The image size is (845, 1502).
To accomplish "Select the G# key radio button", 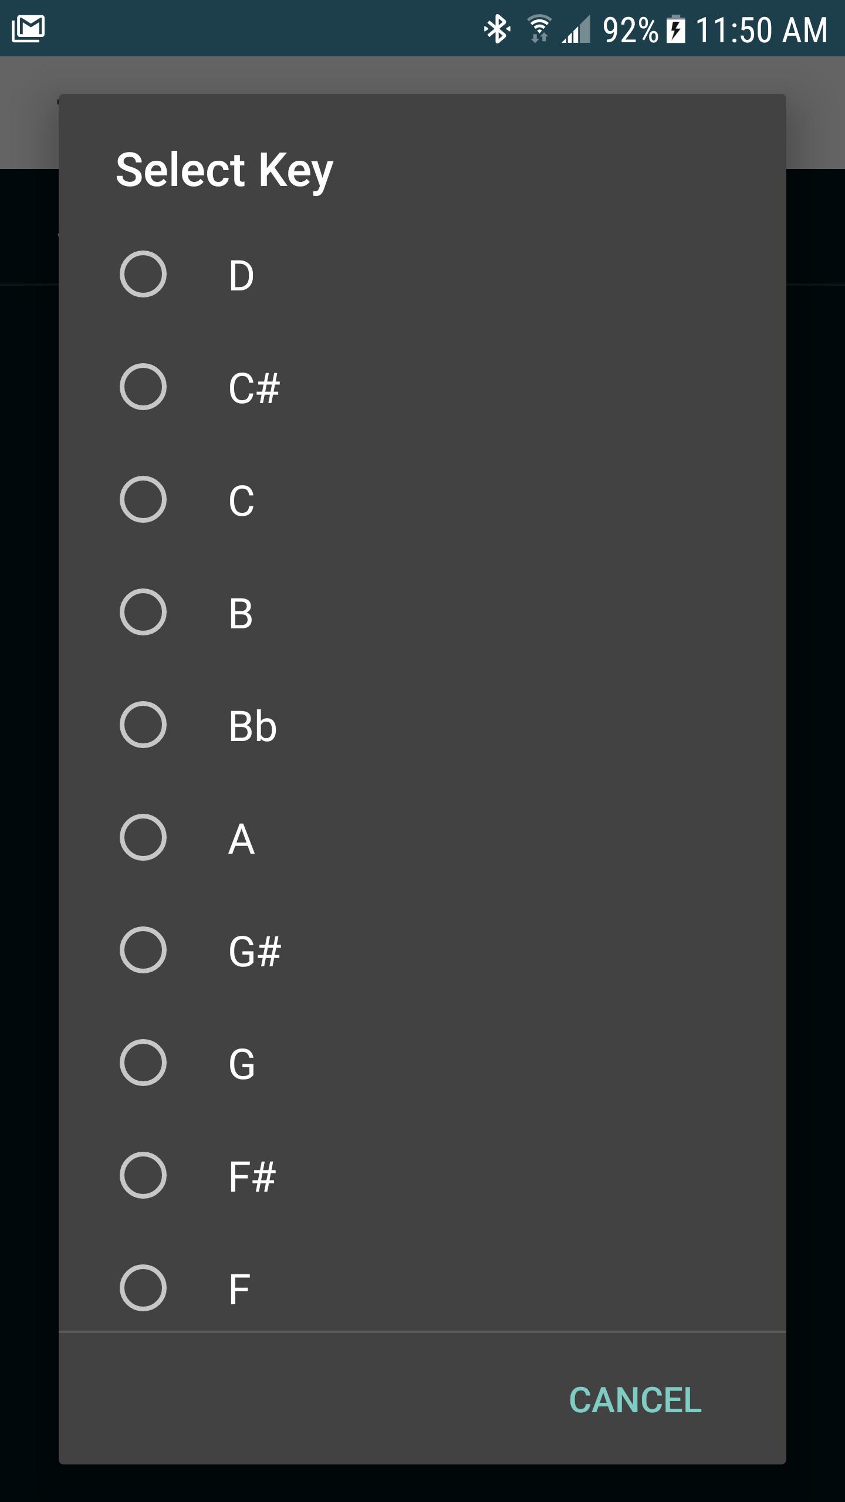I will [x=143, y=950].
